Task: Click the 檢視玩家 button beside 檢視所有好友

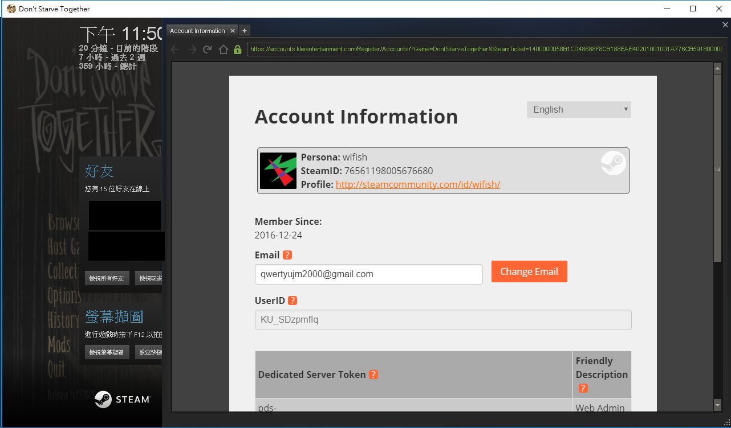Action: pyautogui.click(x=149, y=278)
